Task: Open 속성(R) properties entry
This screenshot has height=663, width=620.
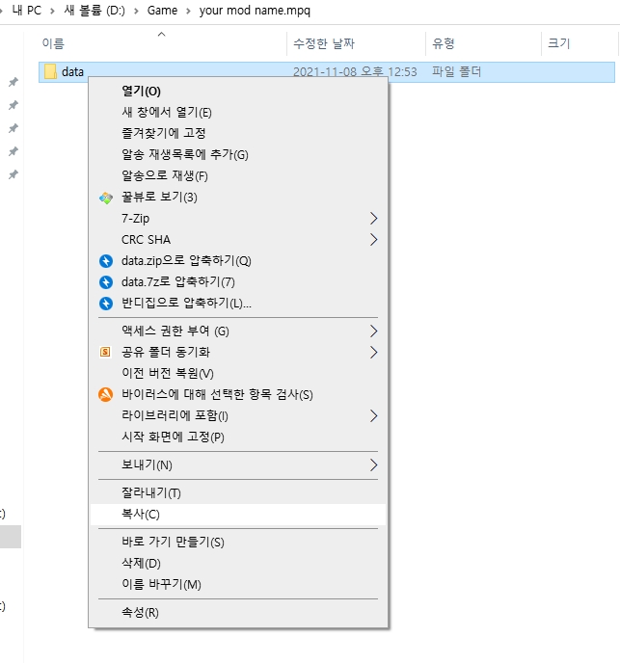Action: [x=238, y=613]
